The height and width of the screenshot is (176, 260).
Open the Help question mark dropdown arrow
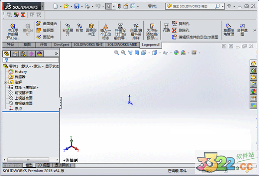234,7
